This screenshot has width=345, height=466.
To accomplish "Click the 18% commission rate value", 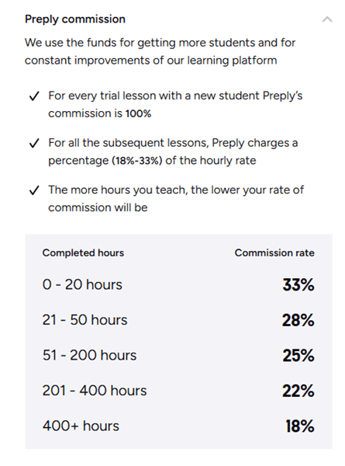I will click(299, 426).
